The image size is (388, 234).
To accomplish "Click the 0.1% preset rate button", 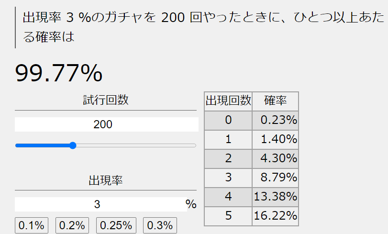I will point(32,225).
